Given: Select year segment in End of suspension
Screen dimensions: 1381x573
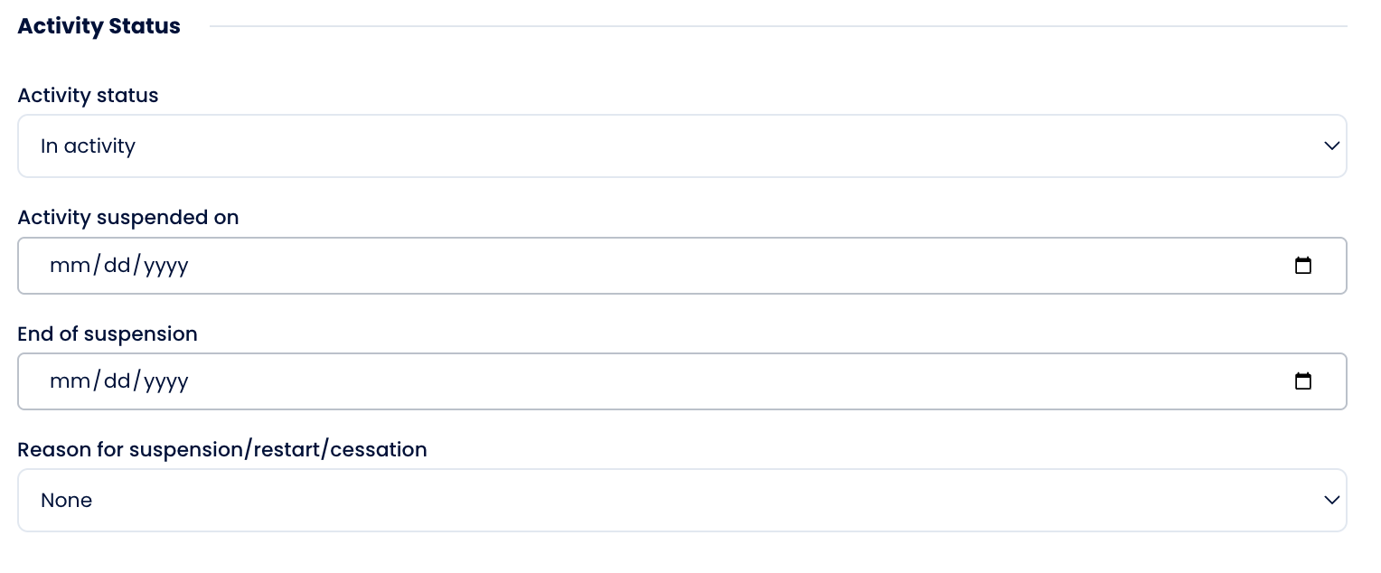Looking at the screenshot, I should [165, 381].
